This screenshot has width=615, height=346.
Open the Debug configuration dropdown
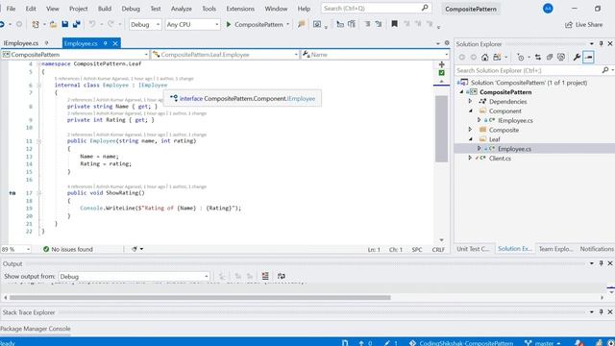point(145,24)
